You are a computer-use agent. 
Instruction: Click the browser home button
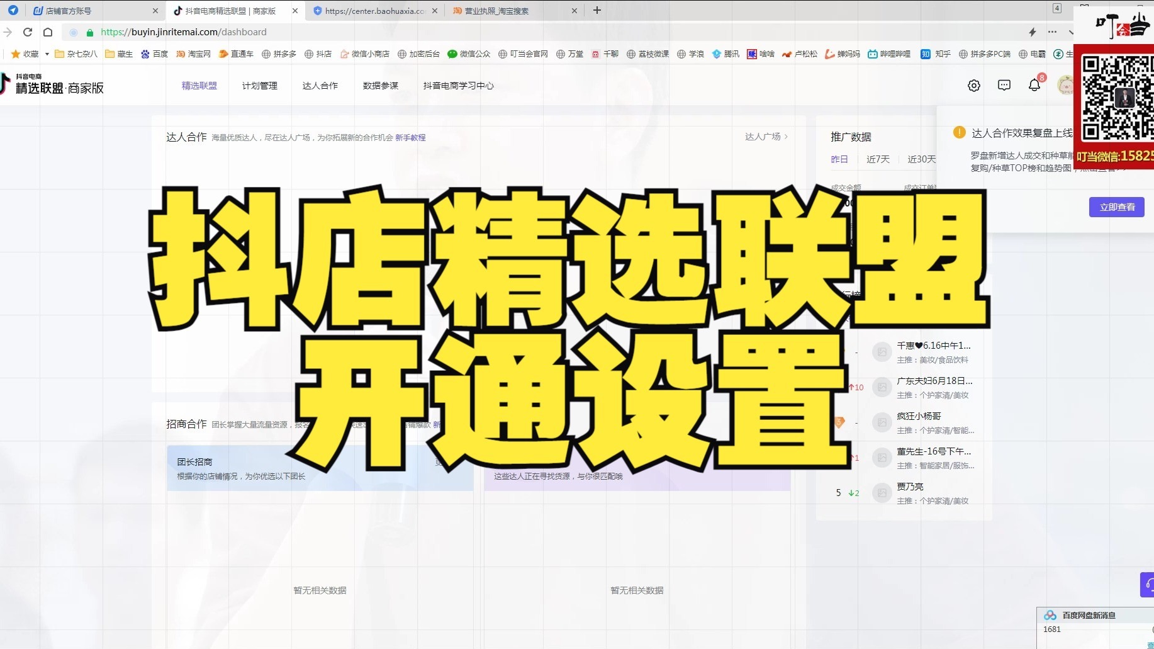click(48, 32)
